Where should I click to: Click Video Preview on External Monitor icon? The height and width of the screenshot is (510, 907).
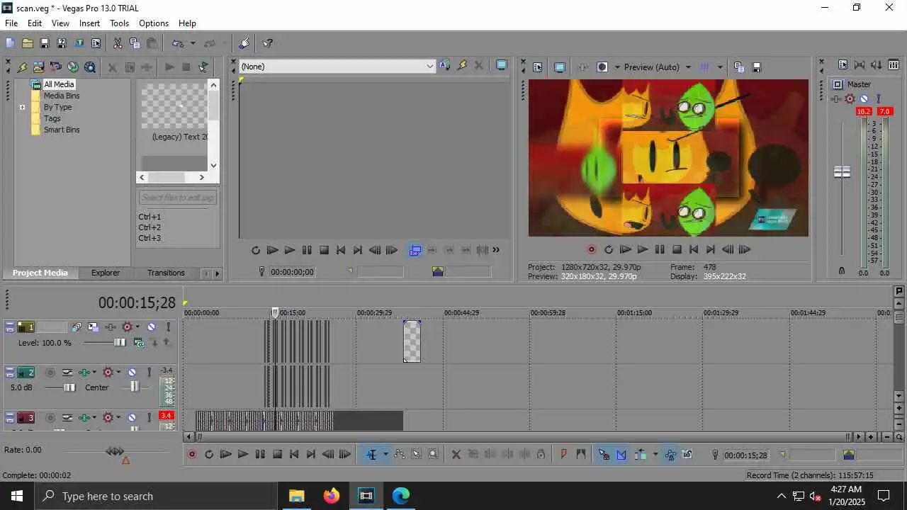point(559,67)
